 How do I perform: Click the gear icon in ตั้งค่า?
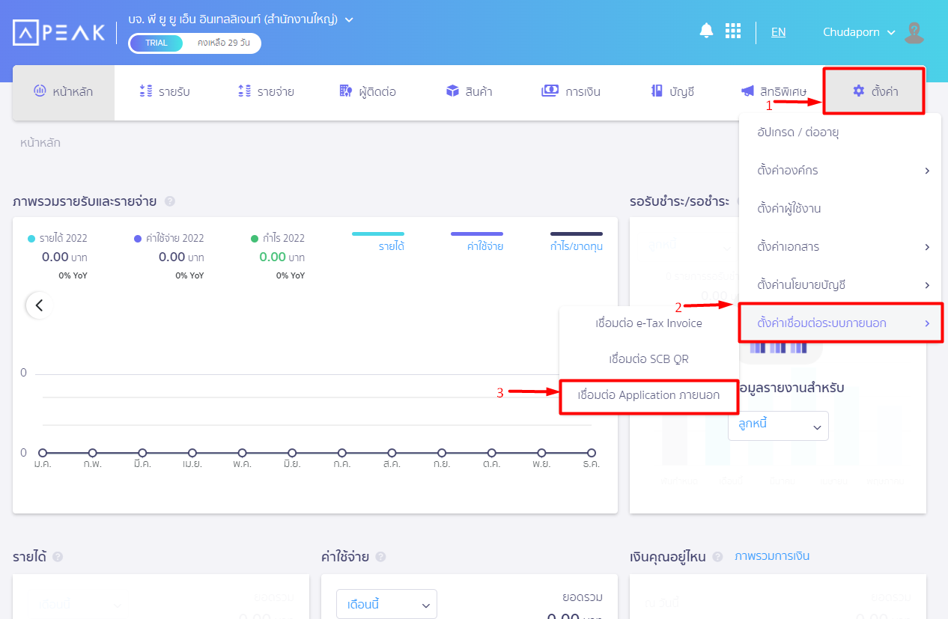pos(858,91)
